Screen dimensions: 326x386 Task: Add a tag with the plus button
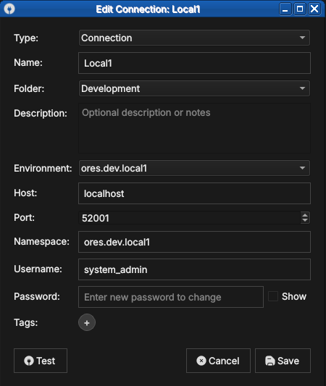[87, 322]
